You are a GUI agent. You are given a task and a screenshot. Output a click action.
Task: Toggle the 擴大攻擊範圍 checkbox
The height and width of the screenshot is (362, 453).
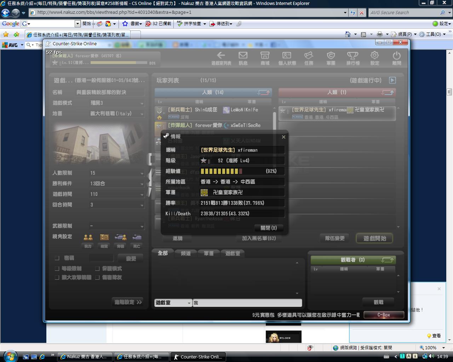pyautogui.click(x=57, y=278)
